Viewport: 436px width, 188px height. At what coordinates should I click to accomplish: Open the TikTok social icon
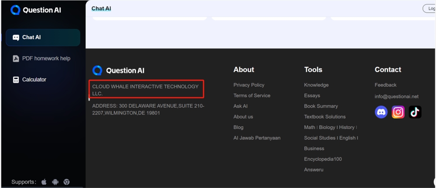tap(415, 112)
